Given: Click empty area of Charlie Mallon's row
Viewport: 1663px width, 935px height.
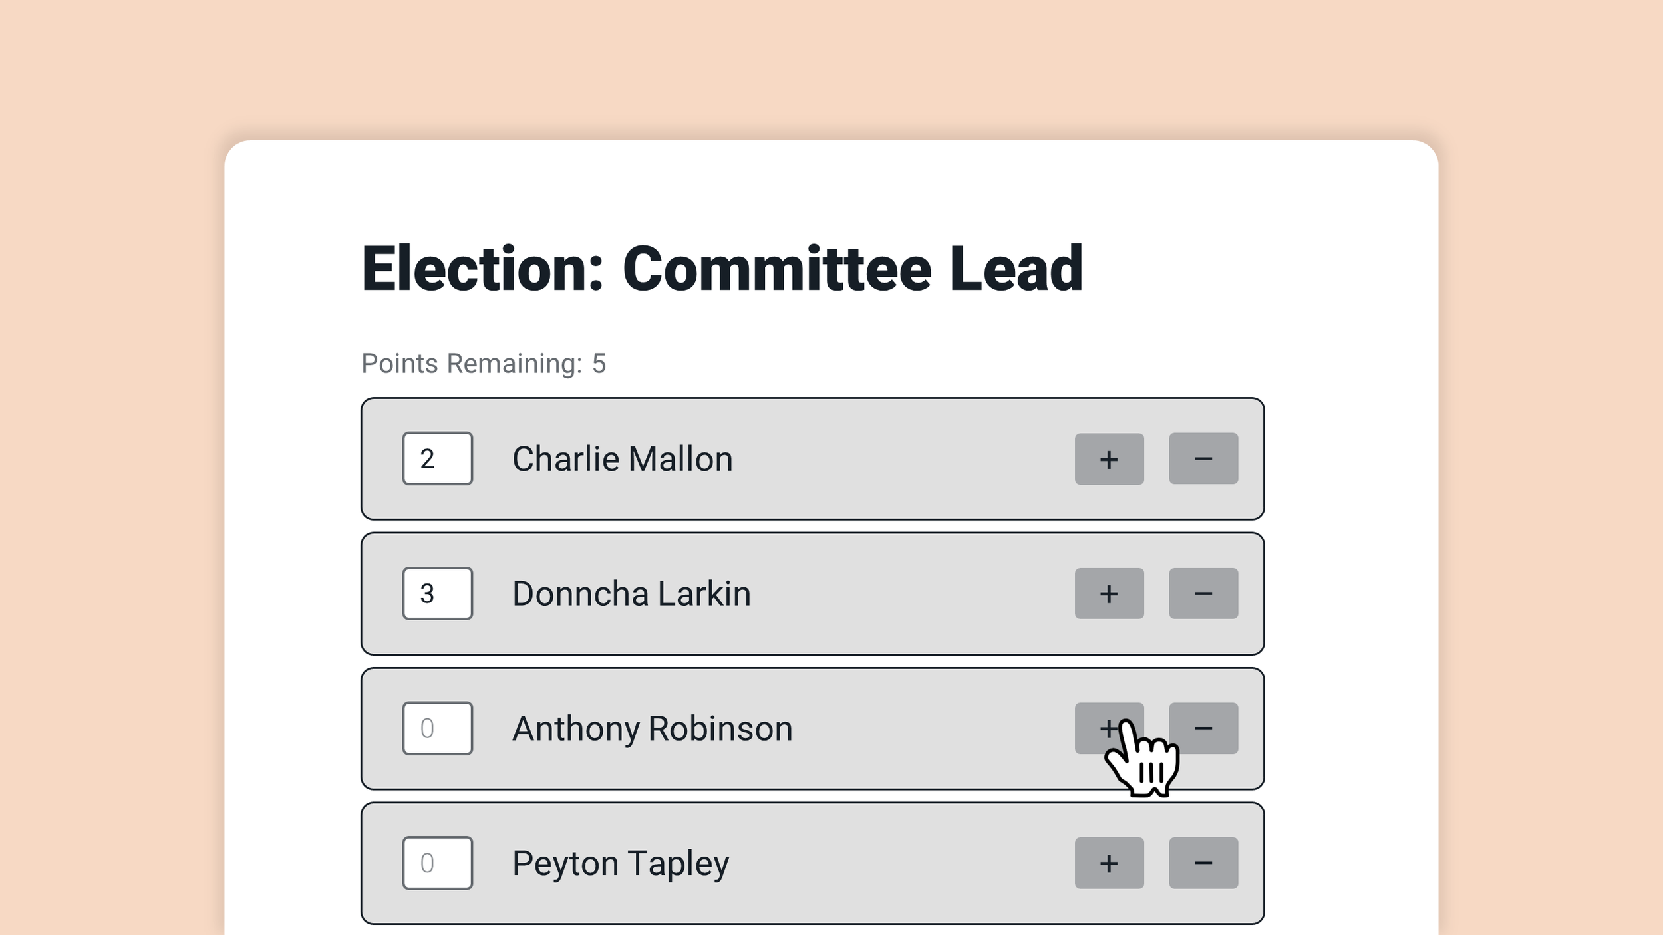Looking at the screenshot, I should click(x=898, y=459).
